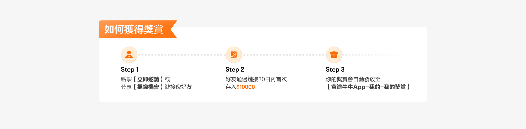Click the fading dashed line after the gift icon
Screen dimensions: 526x129
pyautogui.click(x=373, y=55)
